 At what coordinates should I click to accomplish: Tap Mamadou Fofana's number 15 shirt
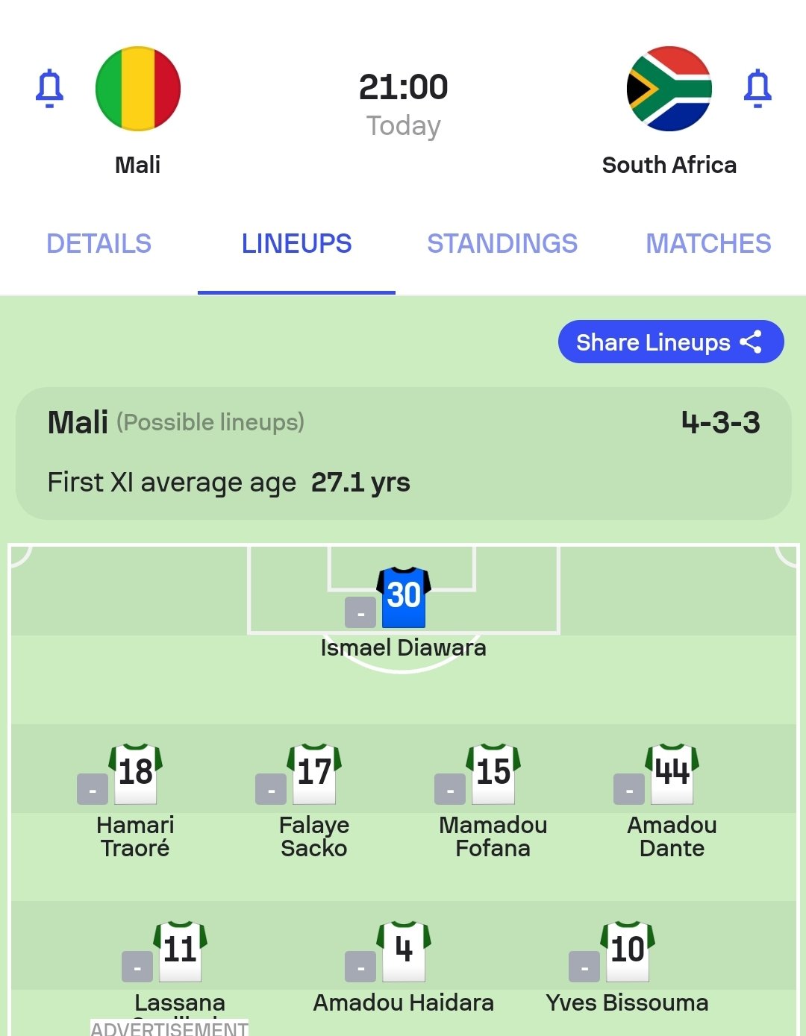pyautogui.click(x=493, y=773)
